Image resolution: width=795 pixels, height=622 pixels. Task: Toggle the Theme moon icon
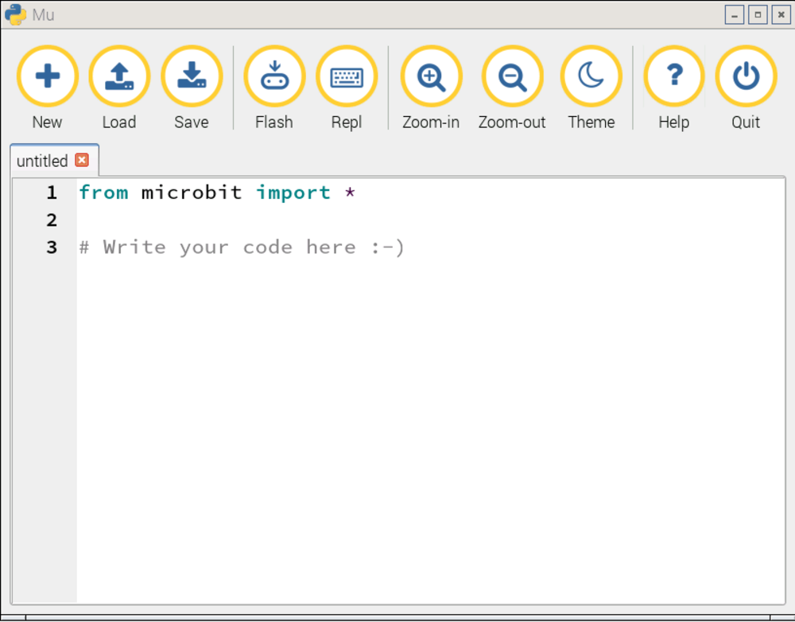click(591, 76)
